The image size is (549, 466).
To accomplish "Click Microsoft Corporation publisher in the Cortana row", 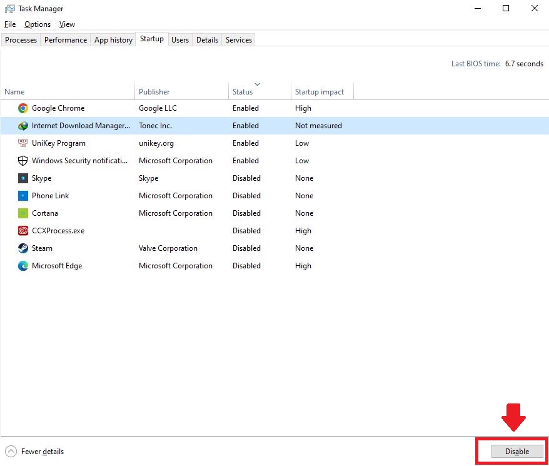I will (x=176, y=213).
